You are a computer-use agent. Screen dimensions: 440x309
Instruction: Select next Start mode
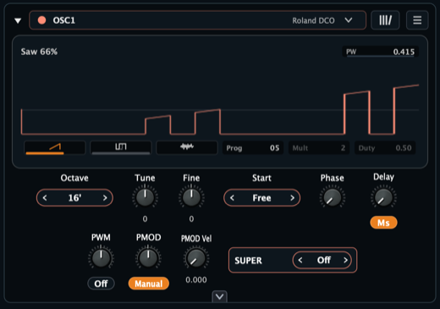(x=292, y=198)
